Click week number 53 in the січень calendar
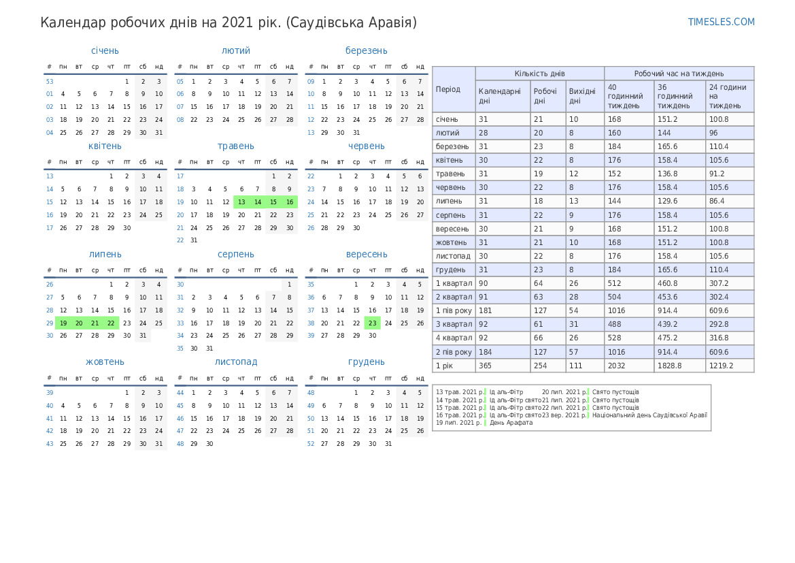Viewport: 795px width, 563px height. coord(50,81)
